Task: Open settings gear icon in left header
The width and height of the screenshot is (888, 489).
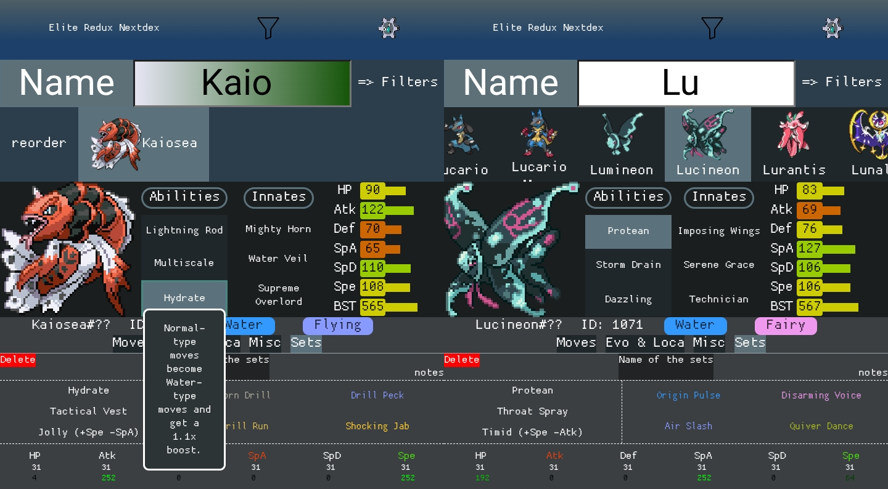Action: click(x=388, y=28)
